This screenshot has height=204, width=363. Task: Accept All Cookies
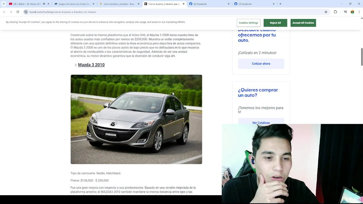[303, 23]
